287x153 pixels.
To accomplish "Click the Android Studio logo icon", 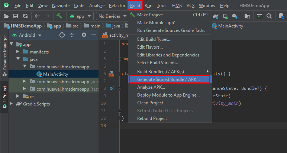I will [6, 5].
